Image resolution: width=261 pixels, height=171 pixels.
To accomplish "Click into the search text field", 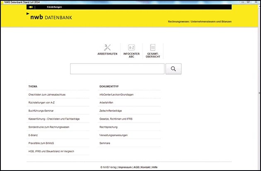I will coord(117,69).
